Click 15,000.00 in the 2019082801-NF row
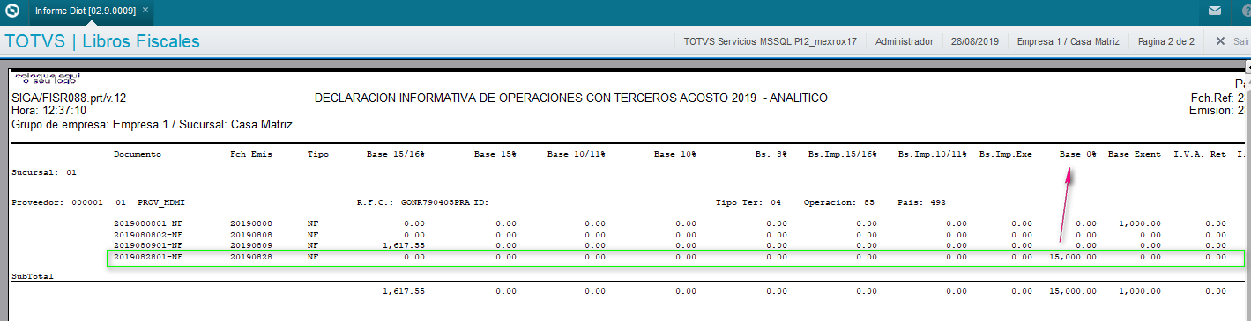The height and width of the screenshot is (321, 1251). click(x=1072, y=257)
